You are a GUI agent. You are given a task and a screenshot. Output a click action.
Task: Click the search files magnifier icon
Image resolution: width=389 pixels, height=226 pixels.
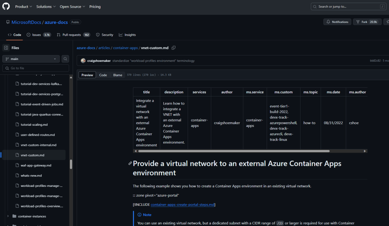pyautogui.click(x=65, y=59)
